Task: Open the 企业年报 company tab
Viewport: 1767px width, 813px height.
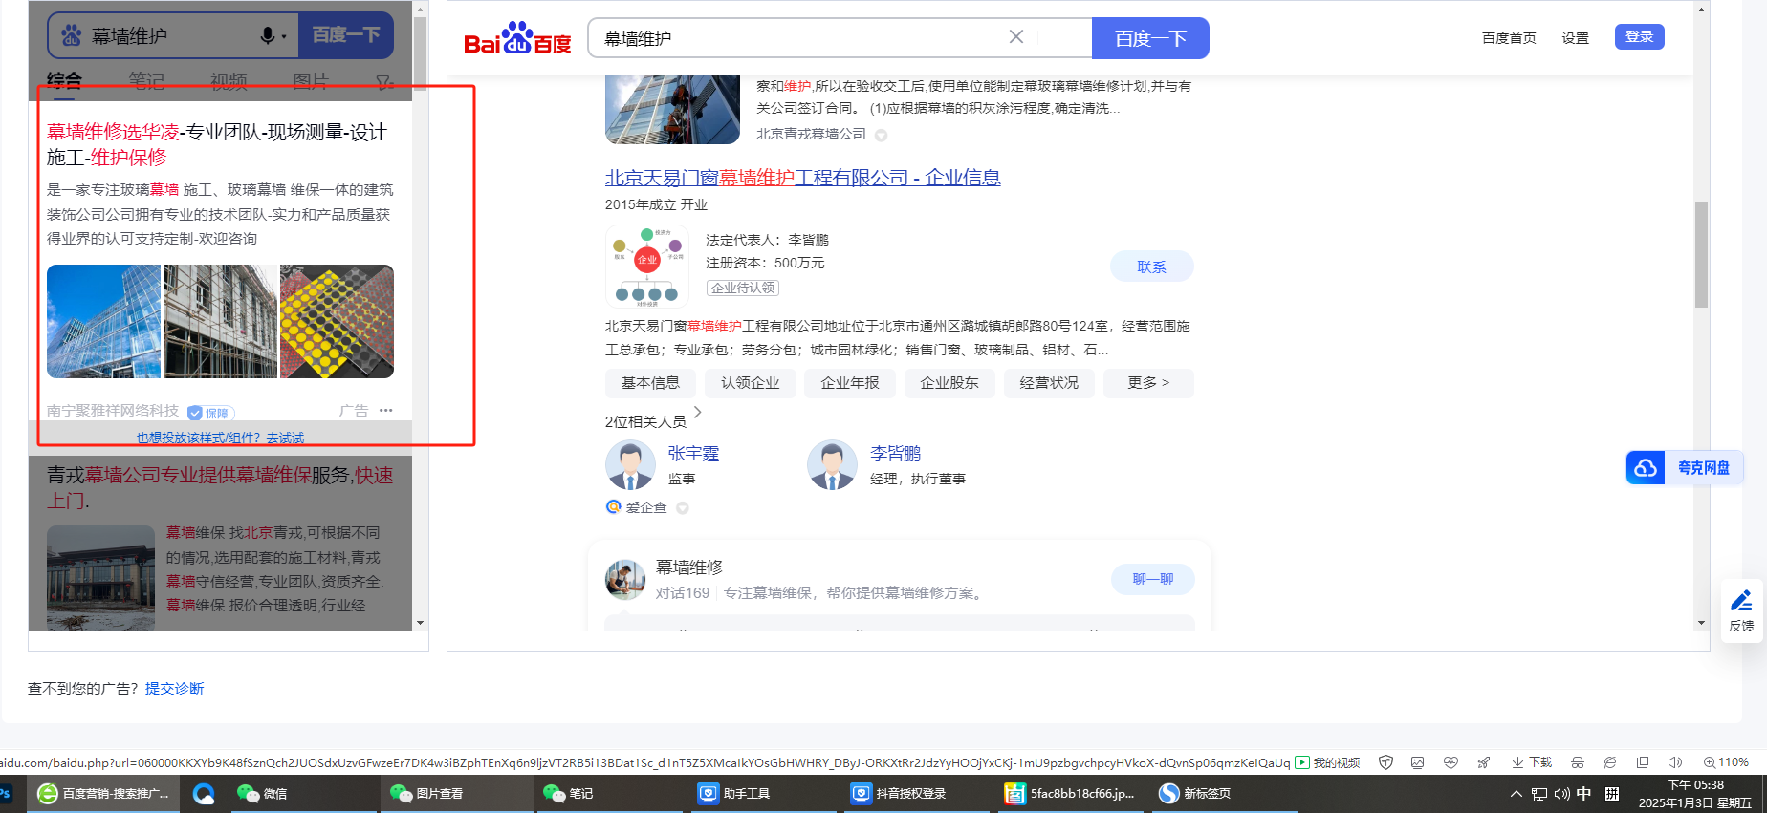Action: (850, 383)
